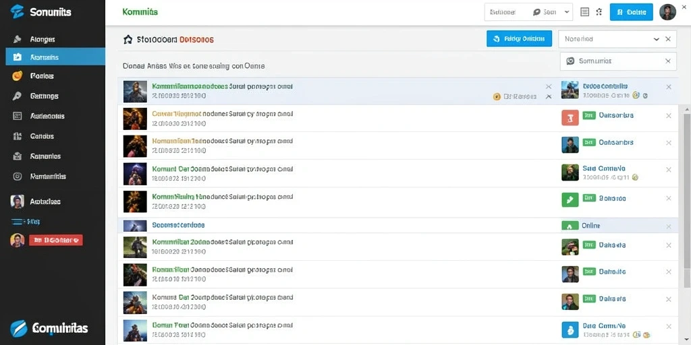Screen dimensions: 691x345
Task: Click the Kommiitat Zodno row thumbnail
Action: [x=135, y=247]
